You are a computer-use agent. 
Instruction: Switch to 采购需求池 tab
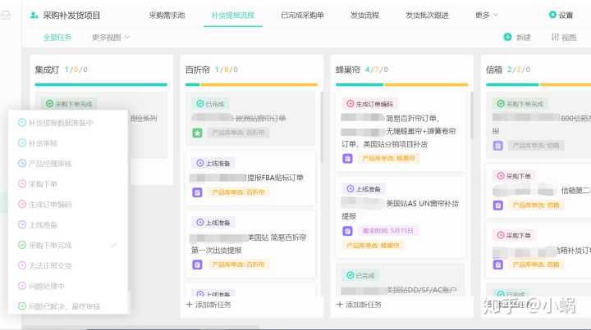(167, 15)
